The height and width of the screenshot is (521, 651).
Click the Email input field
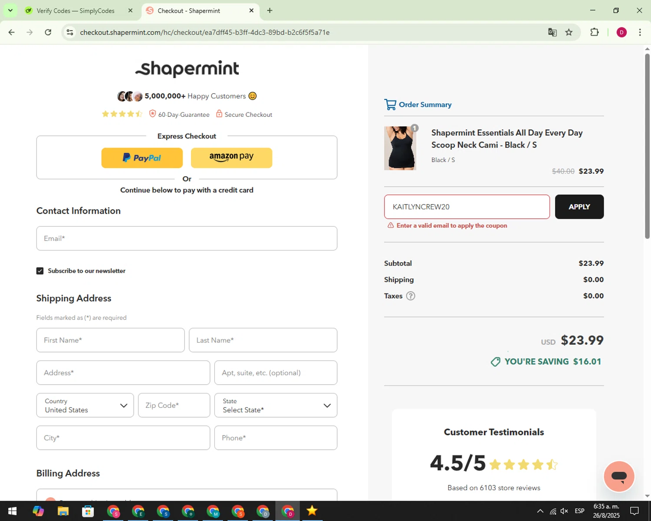click(187, 238)
